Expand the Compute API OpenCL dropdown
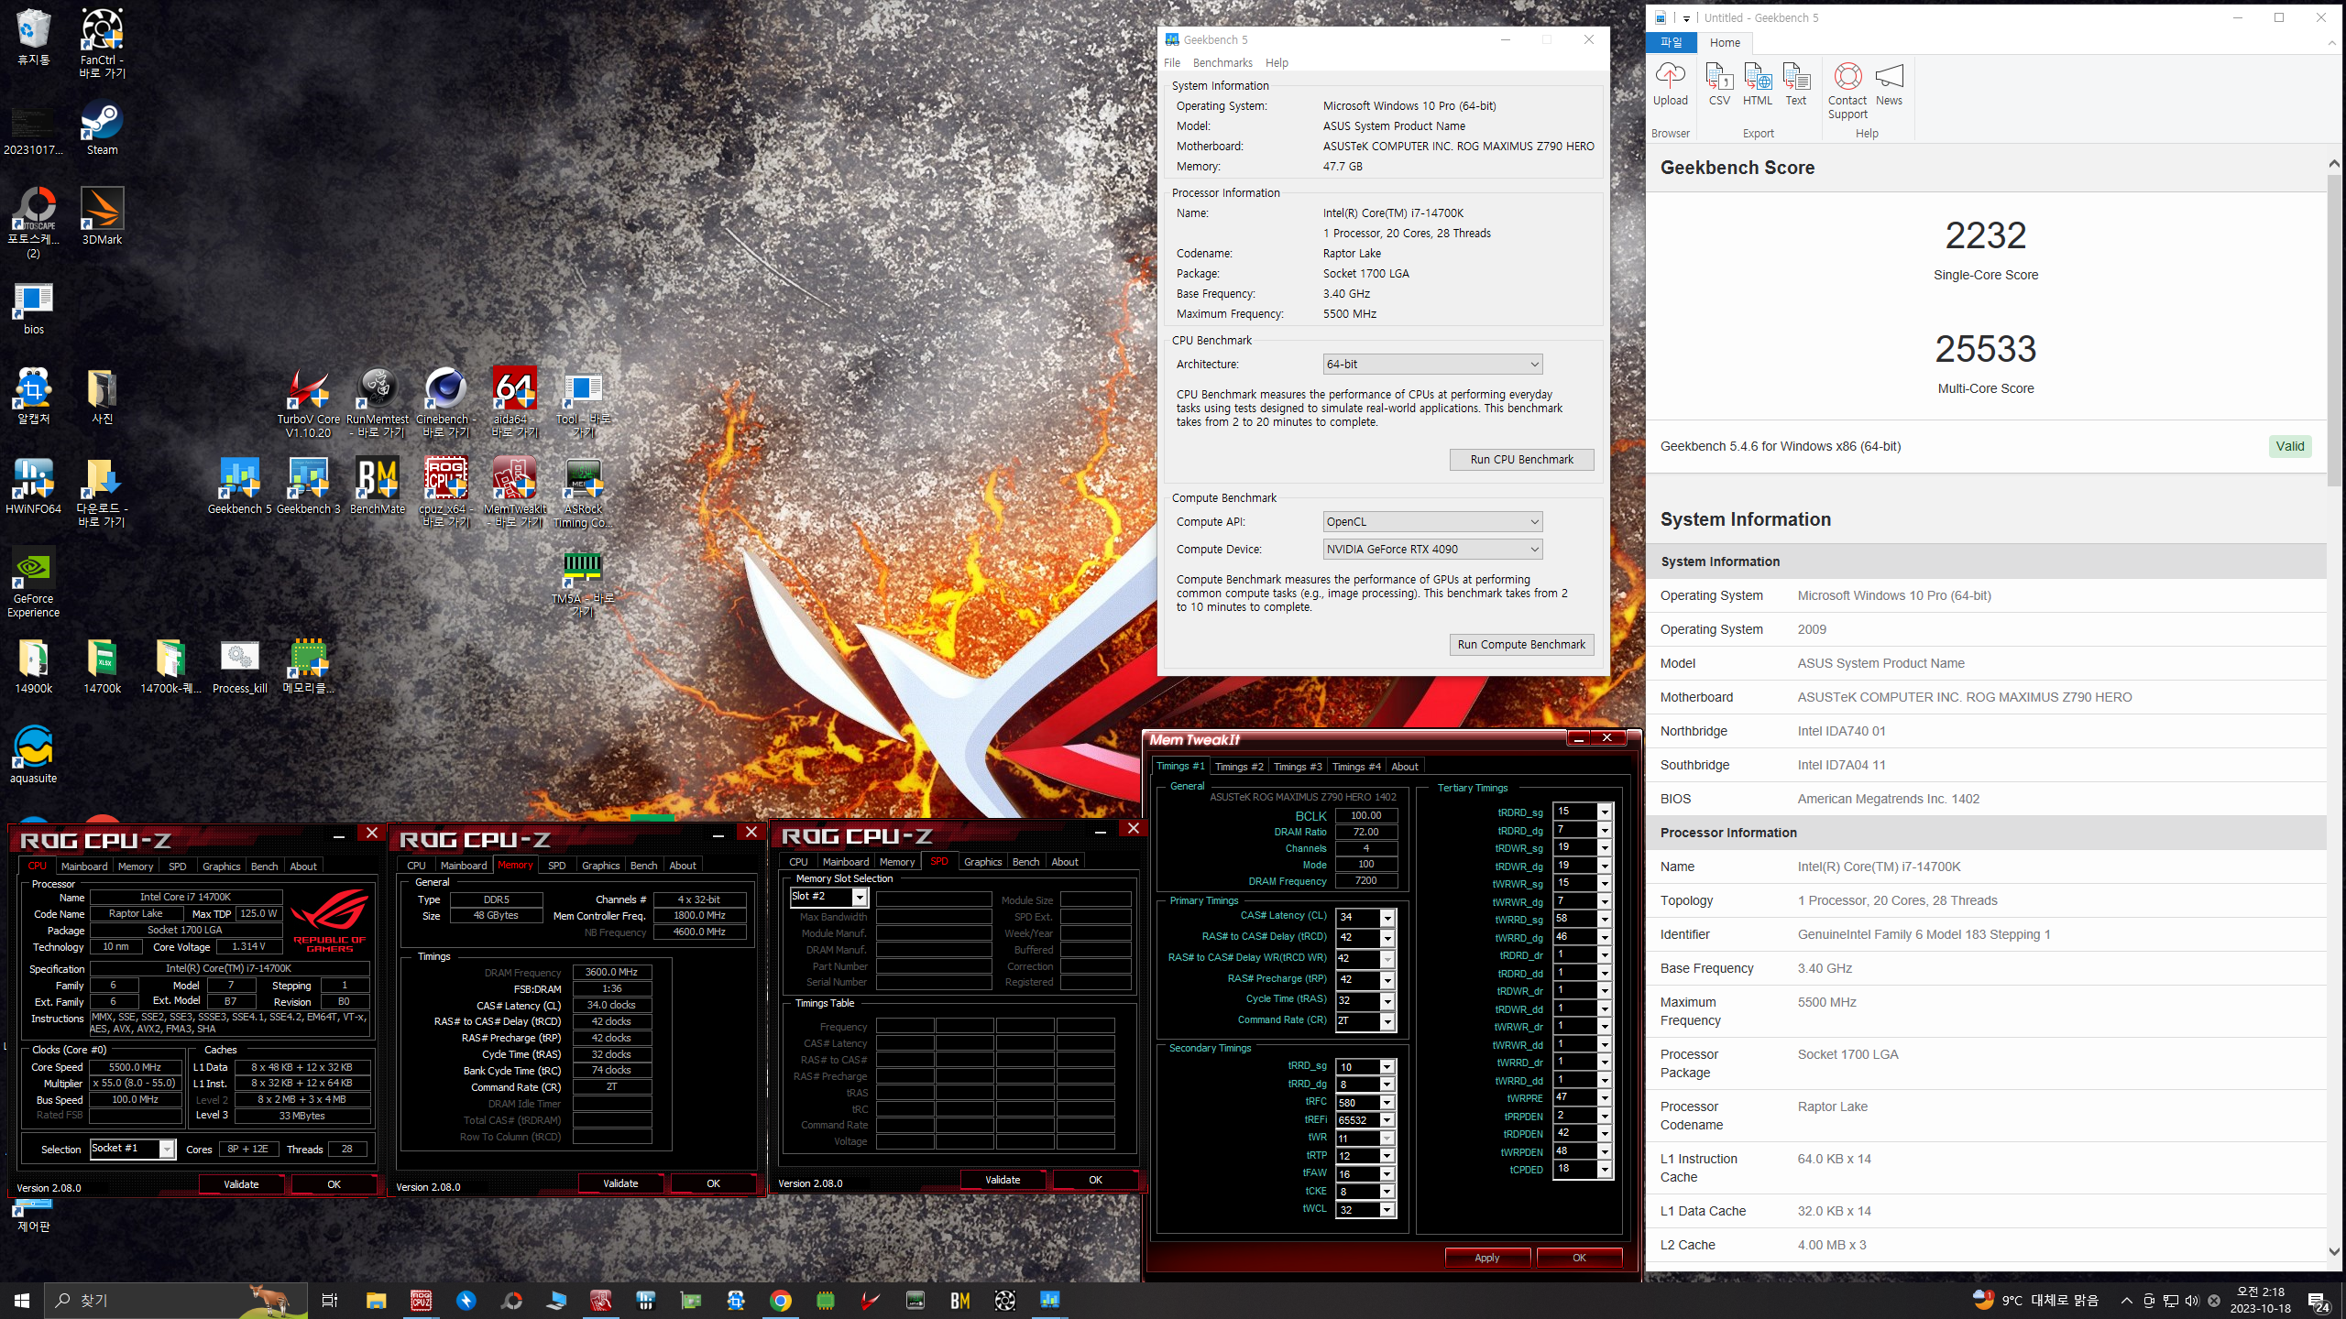This screenshot has height=1319, width=2346. click(x=1432, y=521)
